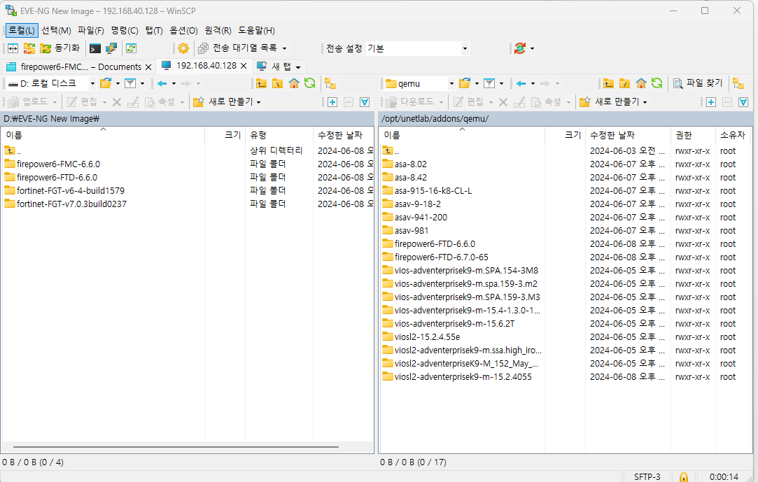Click the local open directory folder icon

click(106, 83)
